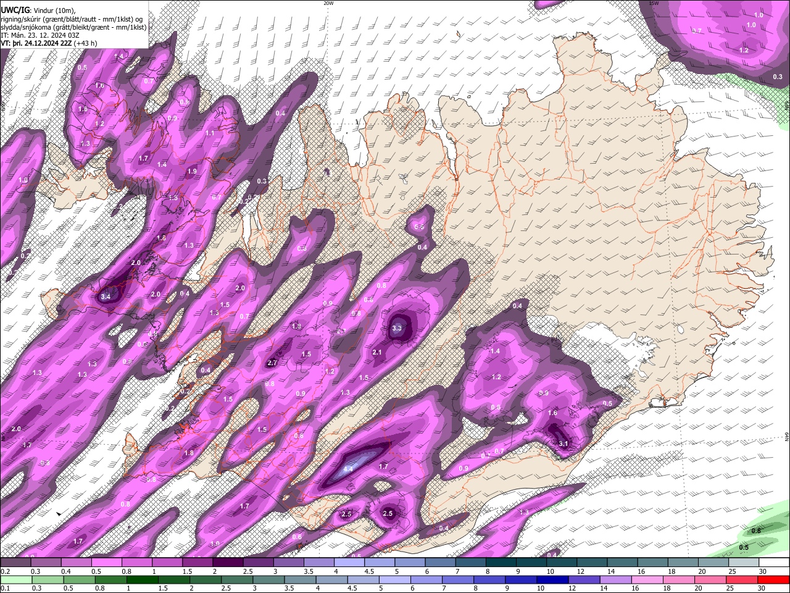Viewport: 790px width, 593px height.
Task: Click the 3.1 precipitation value label
Action: (x=563, y=444)
